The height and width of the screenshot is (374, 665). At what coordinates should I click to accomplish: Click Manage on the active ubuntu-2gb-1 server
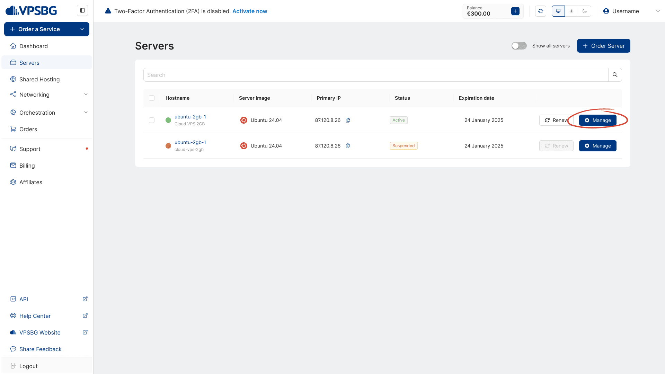pyautogui.click(x=597, y=120)
